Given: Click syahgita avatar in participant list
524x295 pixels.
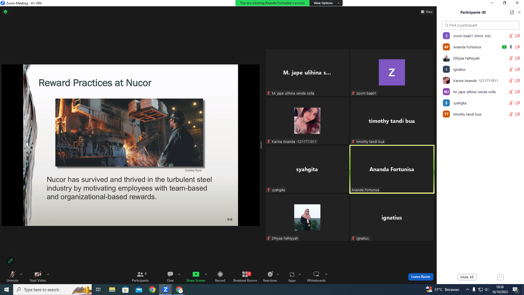Looking at the screenshot, I should pos(446,103).
